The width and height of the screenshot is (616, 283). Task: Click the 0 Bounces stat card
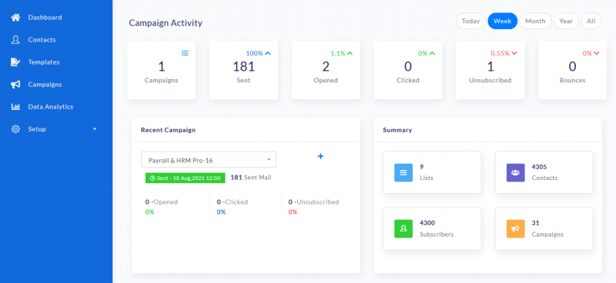pyautogui.click(x=572, y=70)
